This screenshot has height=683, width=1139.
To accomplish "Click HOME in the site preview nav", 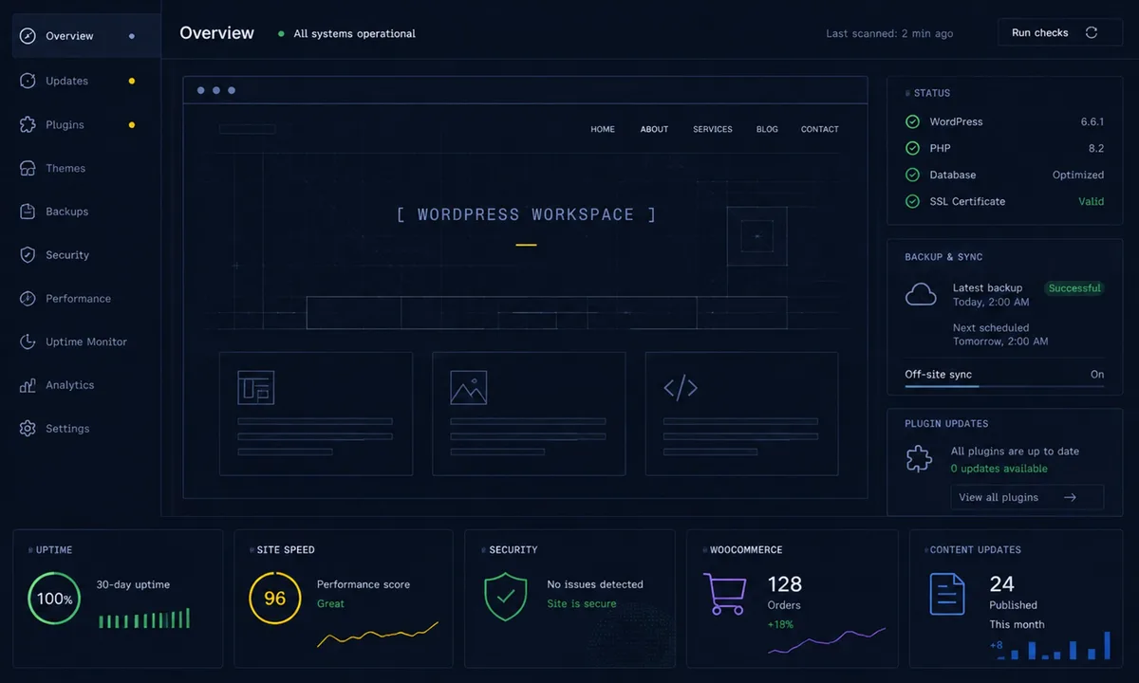I will pyautogui.click(x=603, y=129).
